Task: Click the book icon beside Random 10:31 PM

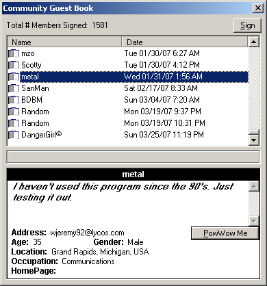Action: [x=14, y=123]
